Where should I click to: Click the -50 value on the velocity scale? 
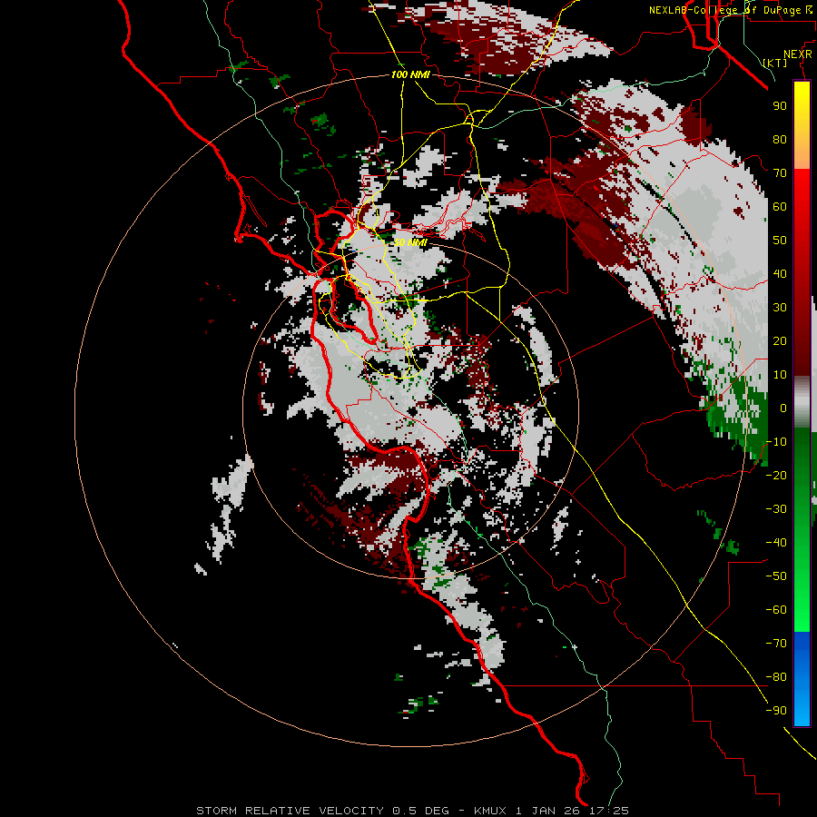tap(776, 576)
